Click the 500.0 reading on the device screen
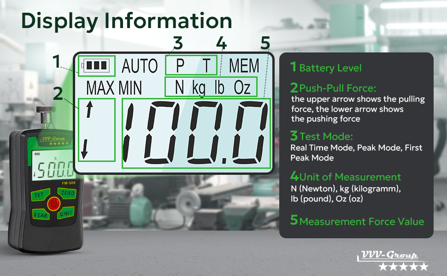 tap(54, 170)
